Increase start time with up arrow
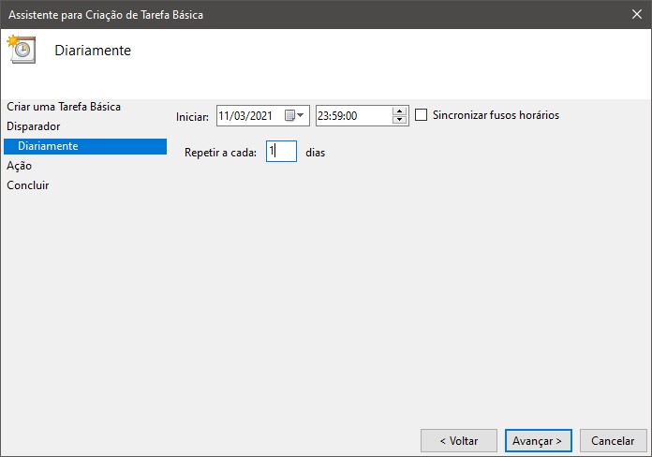The image size is (652, 457). click(x=400, y=111)
